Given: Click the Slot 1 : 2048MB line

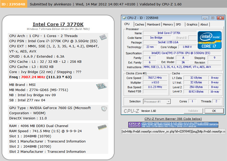Looking at the screenshot, I should click(x=30, y=136).
